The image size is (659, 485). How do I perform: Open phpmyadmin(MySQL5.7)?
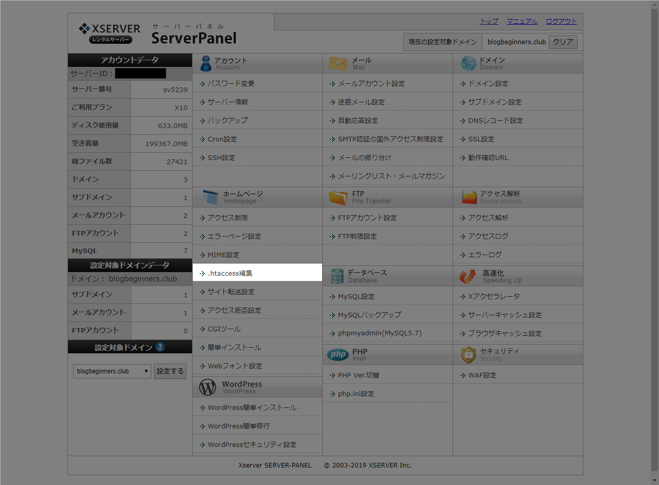(x=380, y=333)
